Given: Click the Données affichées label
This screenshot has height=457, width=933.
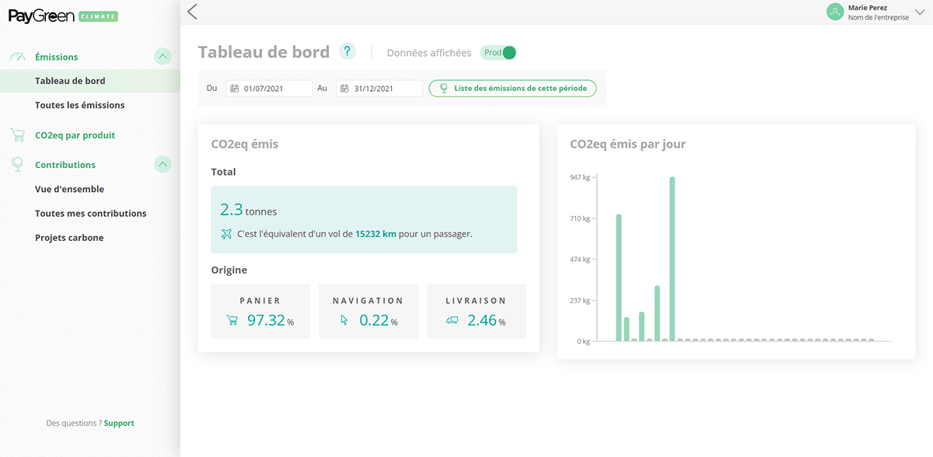Looking at the screenshot, I should [x=429, y=53].
